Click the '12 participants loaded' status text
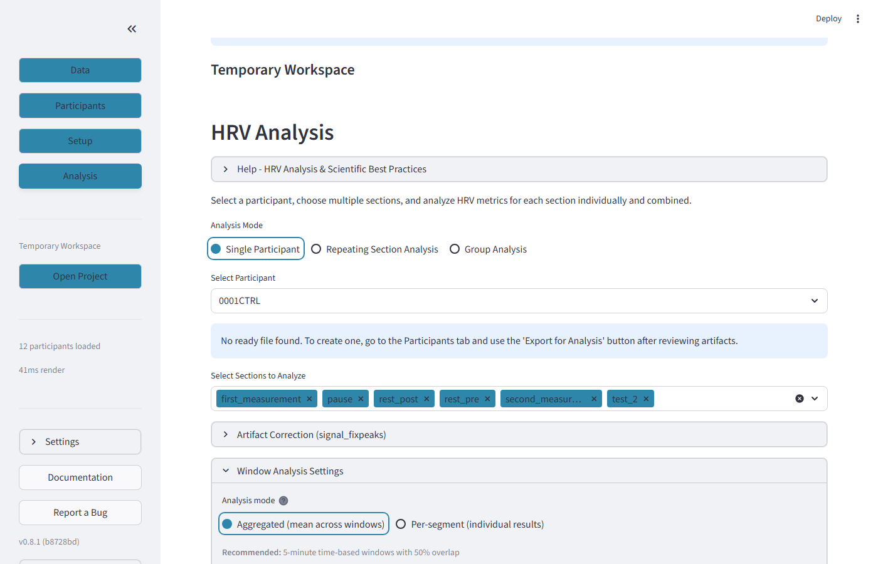The height and width of the screenshot is (564, 878). pos(60,346)
